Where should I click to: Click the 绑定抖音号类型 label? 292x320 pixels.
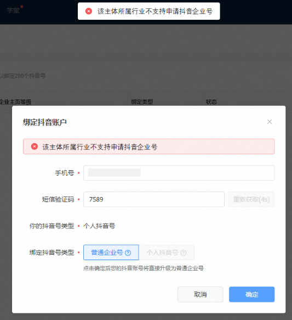51,252
